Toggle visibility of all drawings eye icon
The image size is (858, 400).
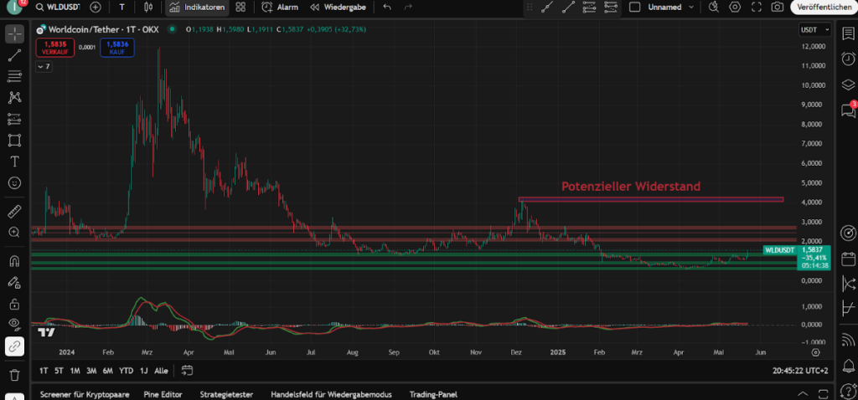tap(14, 324)
